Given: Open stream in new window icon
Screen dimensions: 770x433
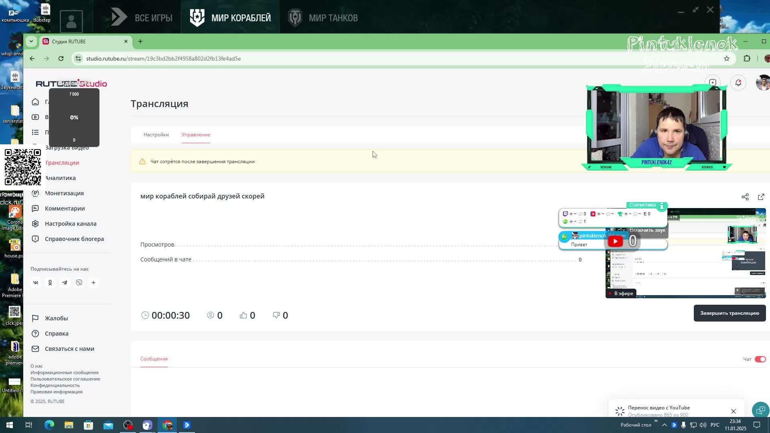Looking at the screenshot, I should pos(761,197).
